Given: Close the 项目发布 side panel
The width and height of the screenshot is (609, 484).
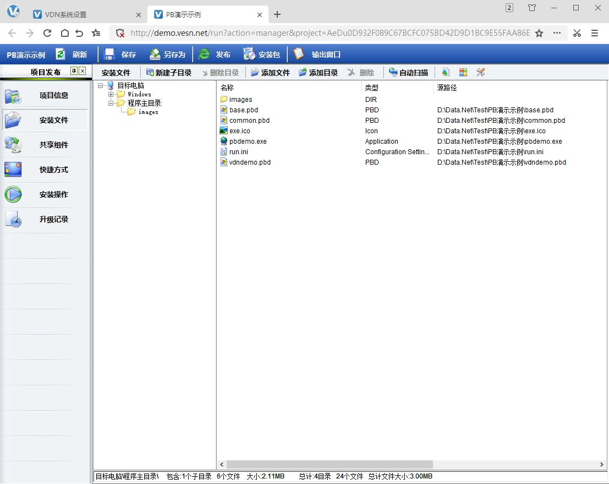Looking at the screenshot, I should pos(83,72).
